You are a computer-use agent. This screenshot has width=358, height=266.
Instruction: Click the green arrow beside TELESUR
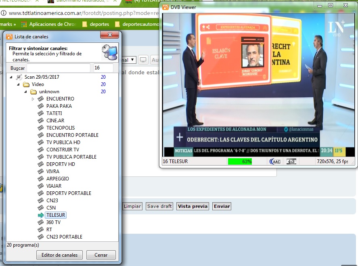tap(41, 215)
